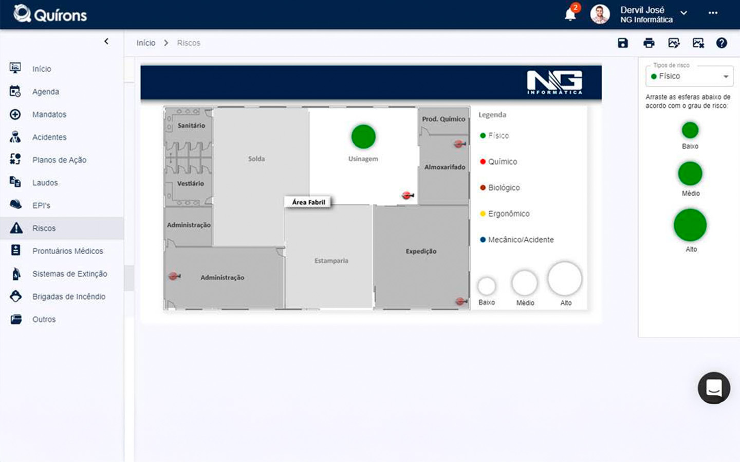This screenshot has height=462, width=740.
Task: Open the help question mark icon
Action: point(721,43)
